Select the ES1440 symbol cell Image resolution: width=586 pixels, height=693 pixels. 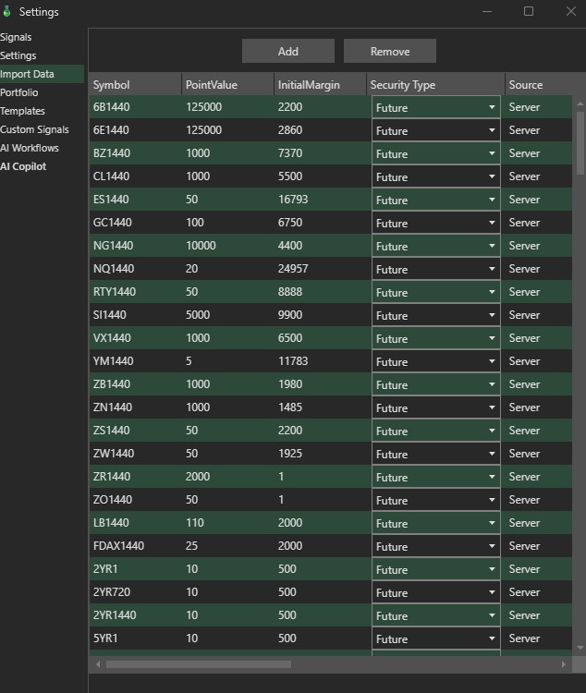pyautogui.click(x=111, y=200)
